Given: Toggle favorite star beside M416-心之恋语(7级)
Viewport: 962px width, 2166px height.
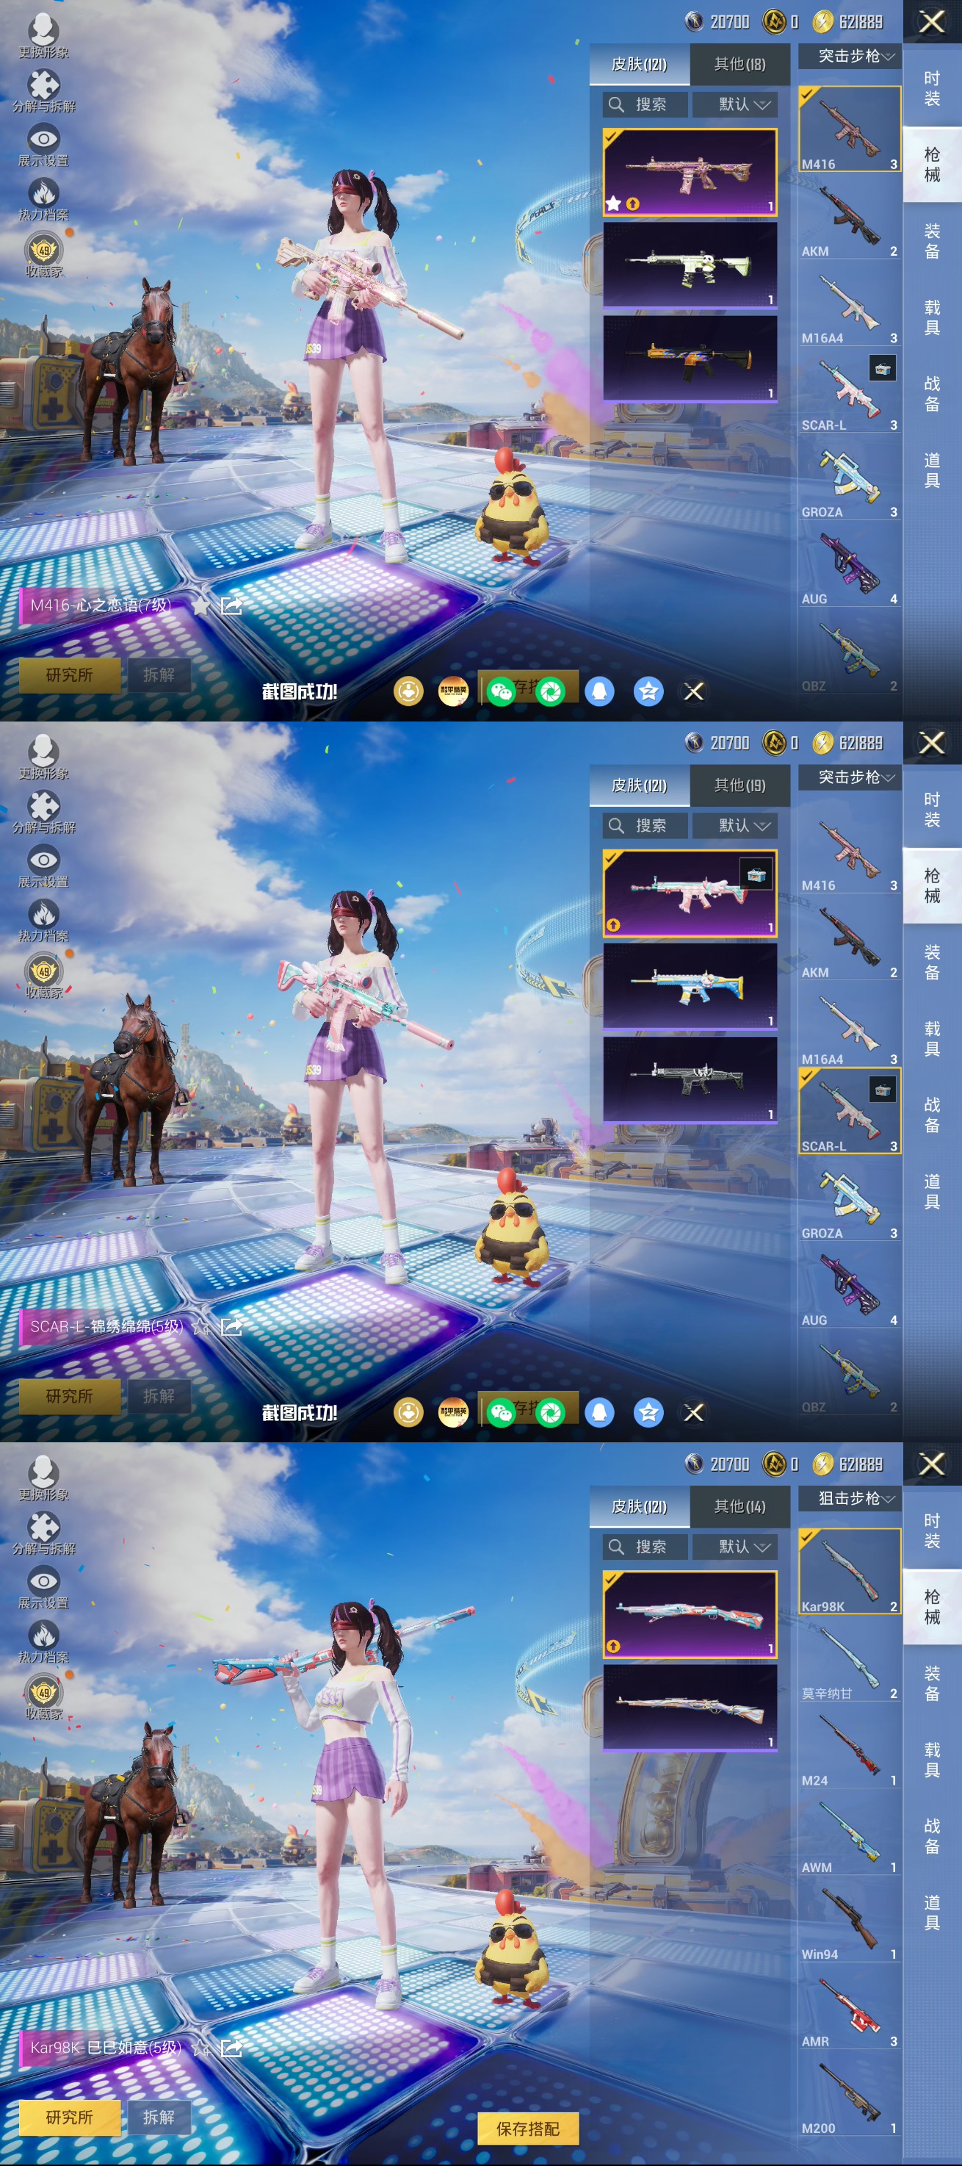Looking at the screenshot, I should click(x=202, y=605).
